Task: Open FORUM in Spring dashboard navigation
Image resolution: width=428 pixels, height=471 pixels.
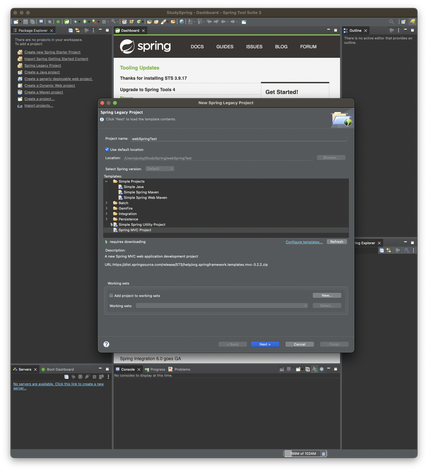Action: coord(308,47)
